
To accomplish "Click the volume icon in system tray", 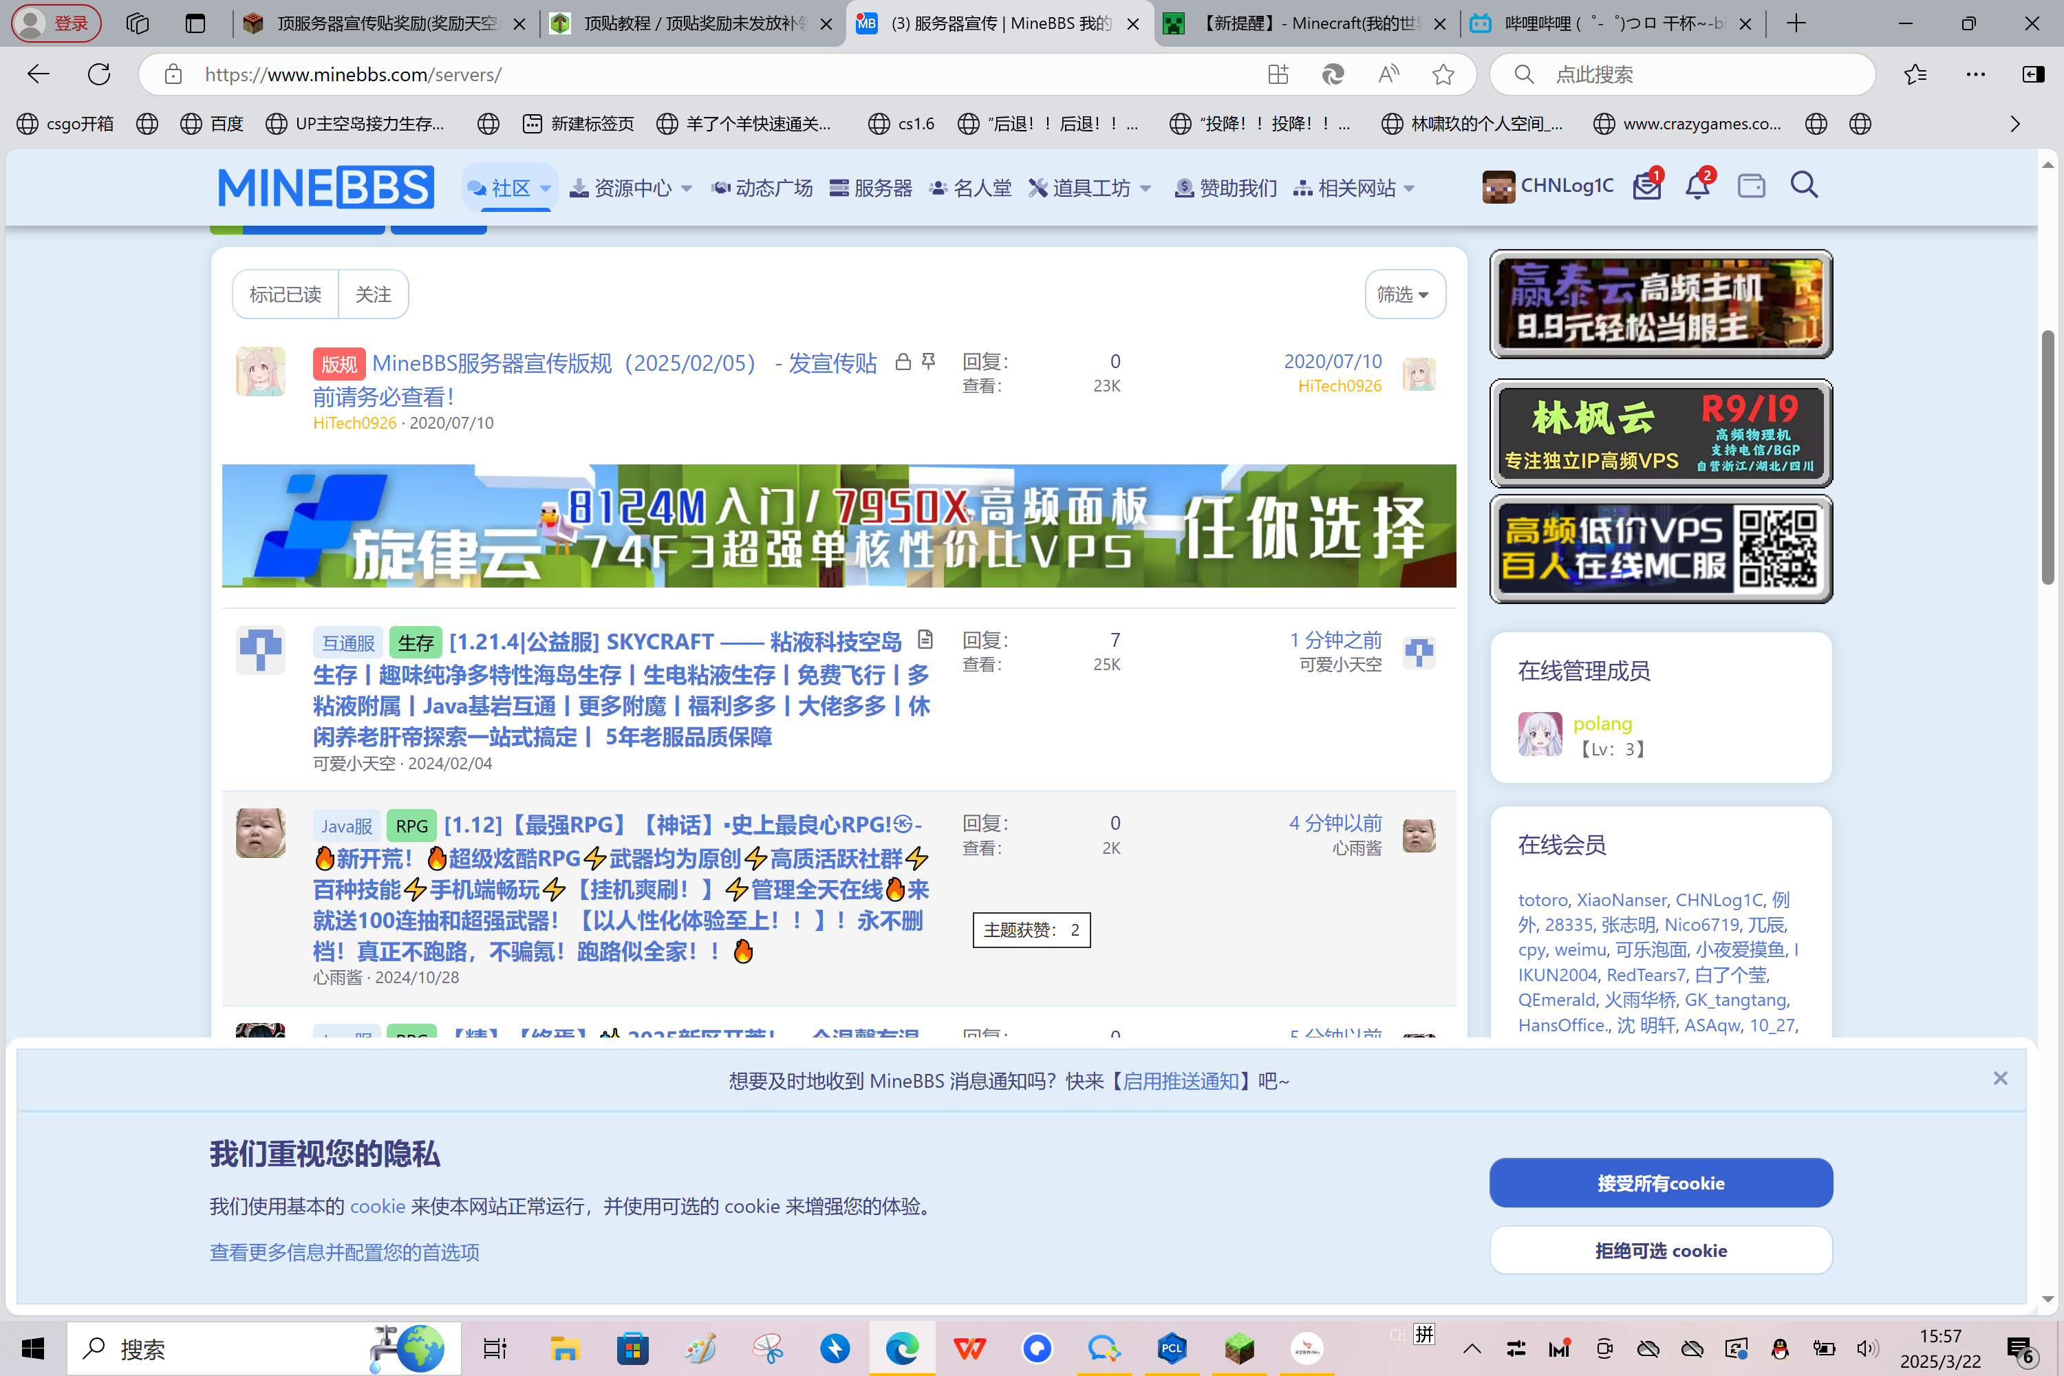I will (1867, 1348).
